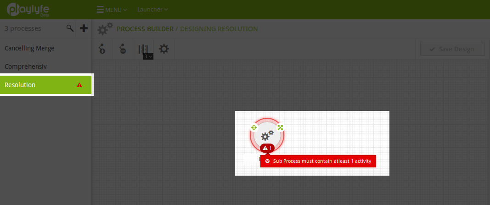490x205 pixels.
Task: Click the error badge showing 1
Action: (267, 148)
